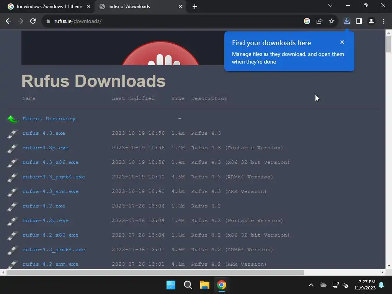This screenshot has height=294, width=392.
Task: Click USB icon beside rufus-4.3.exe
Action: point(13,134)
